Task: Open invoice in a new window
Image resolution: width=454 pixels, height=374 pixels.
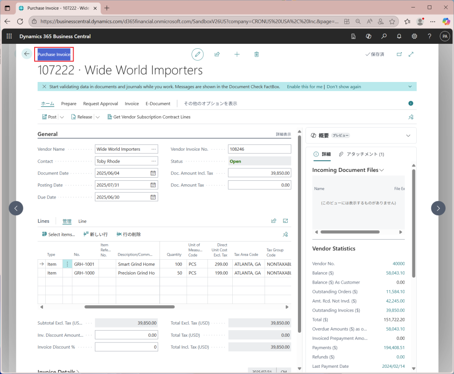Action: 399,54
